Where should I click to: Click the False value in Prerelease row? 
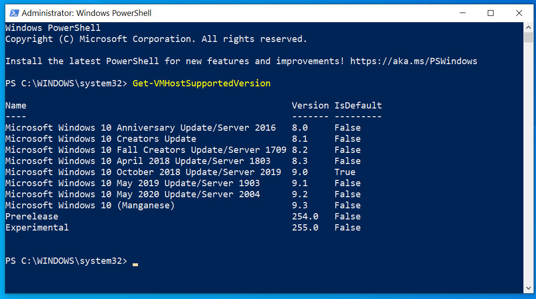coord(348,217)
